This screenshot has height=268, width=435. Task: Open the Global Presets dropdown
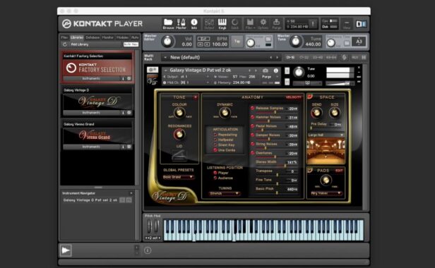coord(179,177)
